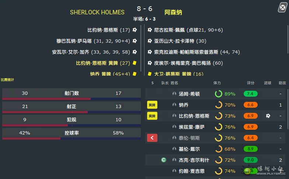Click the captain C icon for 杰克·吉尔利什
Screen dimensions: 289x179
click(x=164, y=160)
